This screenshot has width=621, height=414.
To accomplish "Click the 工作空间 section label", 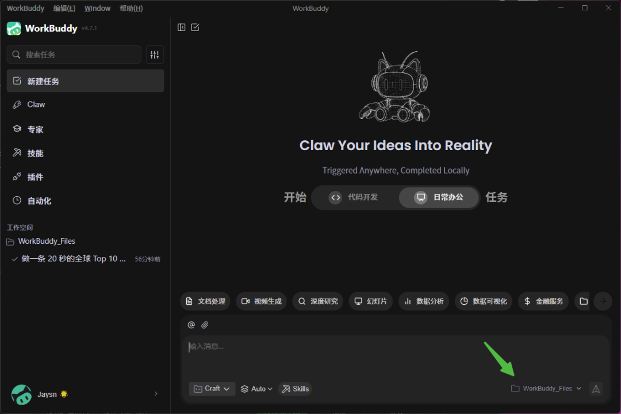I will tap(20, 227).
